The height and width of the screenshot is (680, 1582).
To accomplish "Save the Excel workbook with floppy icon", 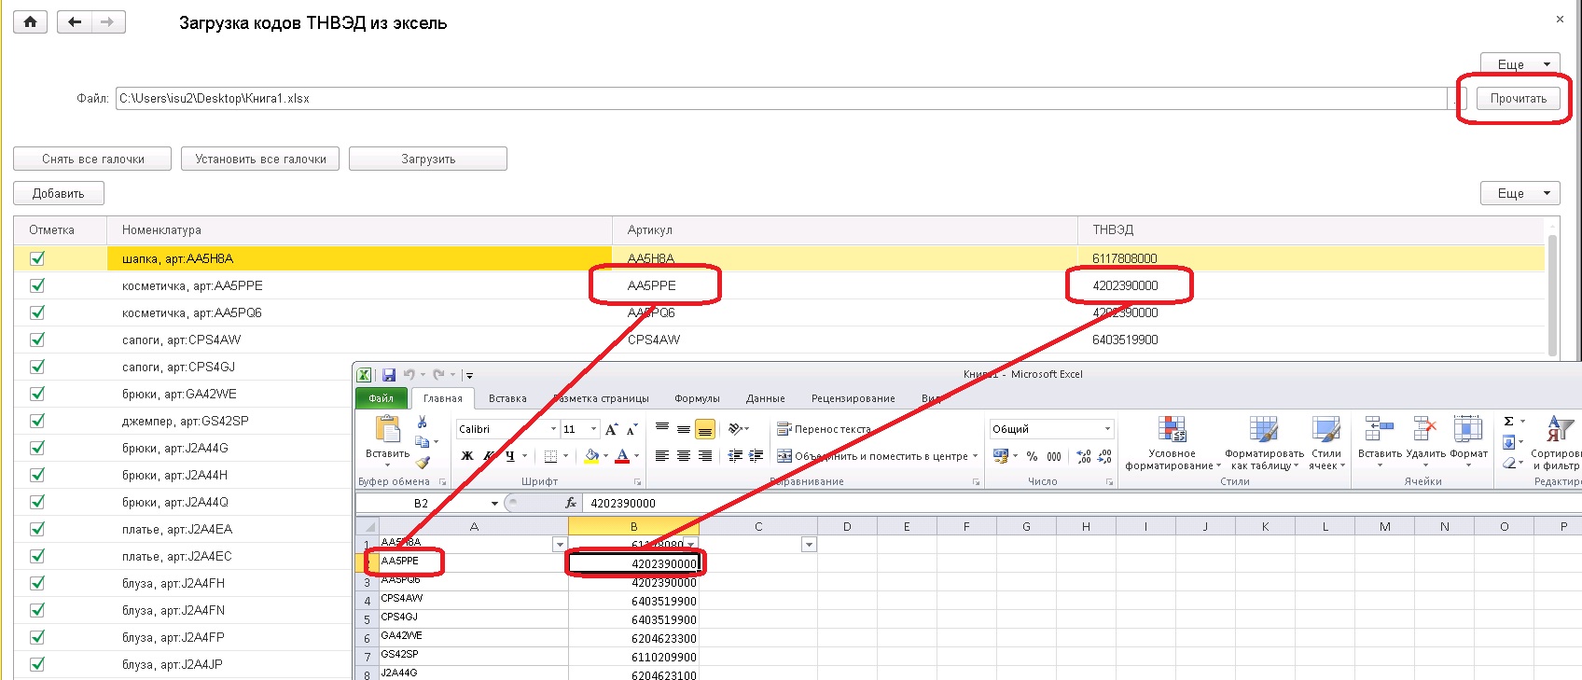I will (x=389, y=375).
